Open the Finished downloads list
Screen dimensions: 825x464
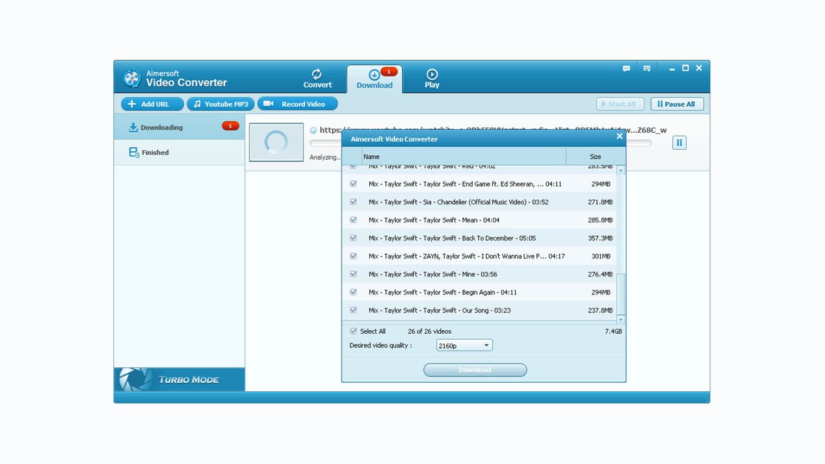click(x=155, y=152)
